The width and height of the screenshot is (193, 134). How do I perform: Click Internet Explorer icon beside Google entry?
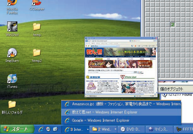click(x=67, y=120)
